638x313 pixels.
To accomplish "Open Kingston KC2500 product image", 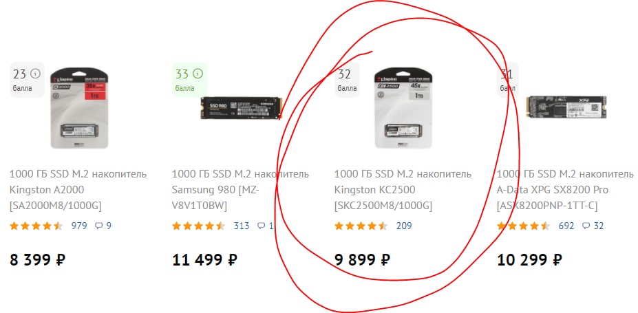I will pos(403,108).
